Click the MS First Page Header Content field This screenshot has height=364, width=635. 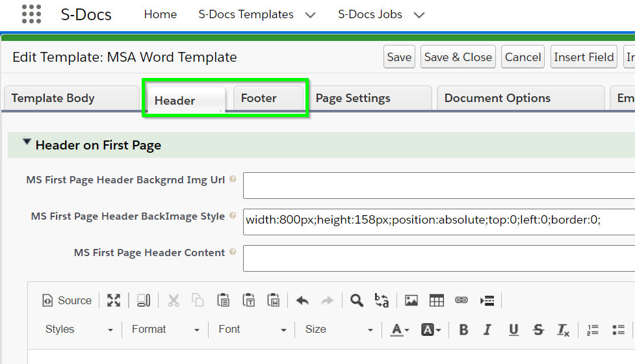click(439, 258)
